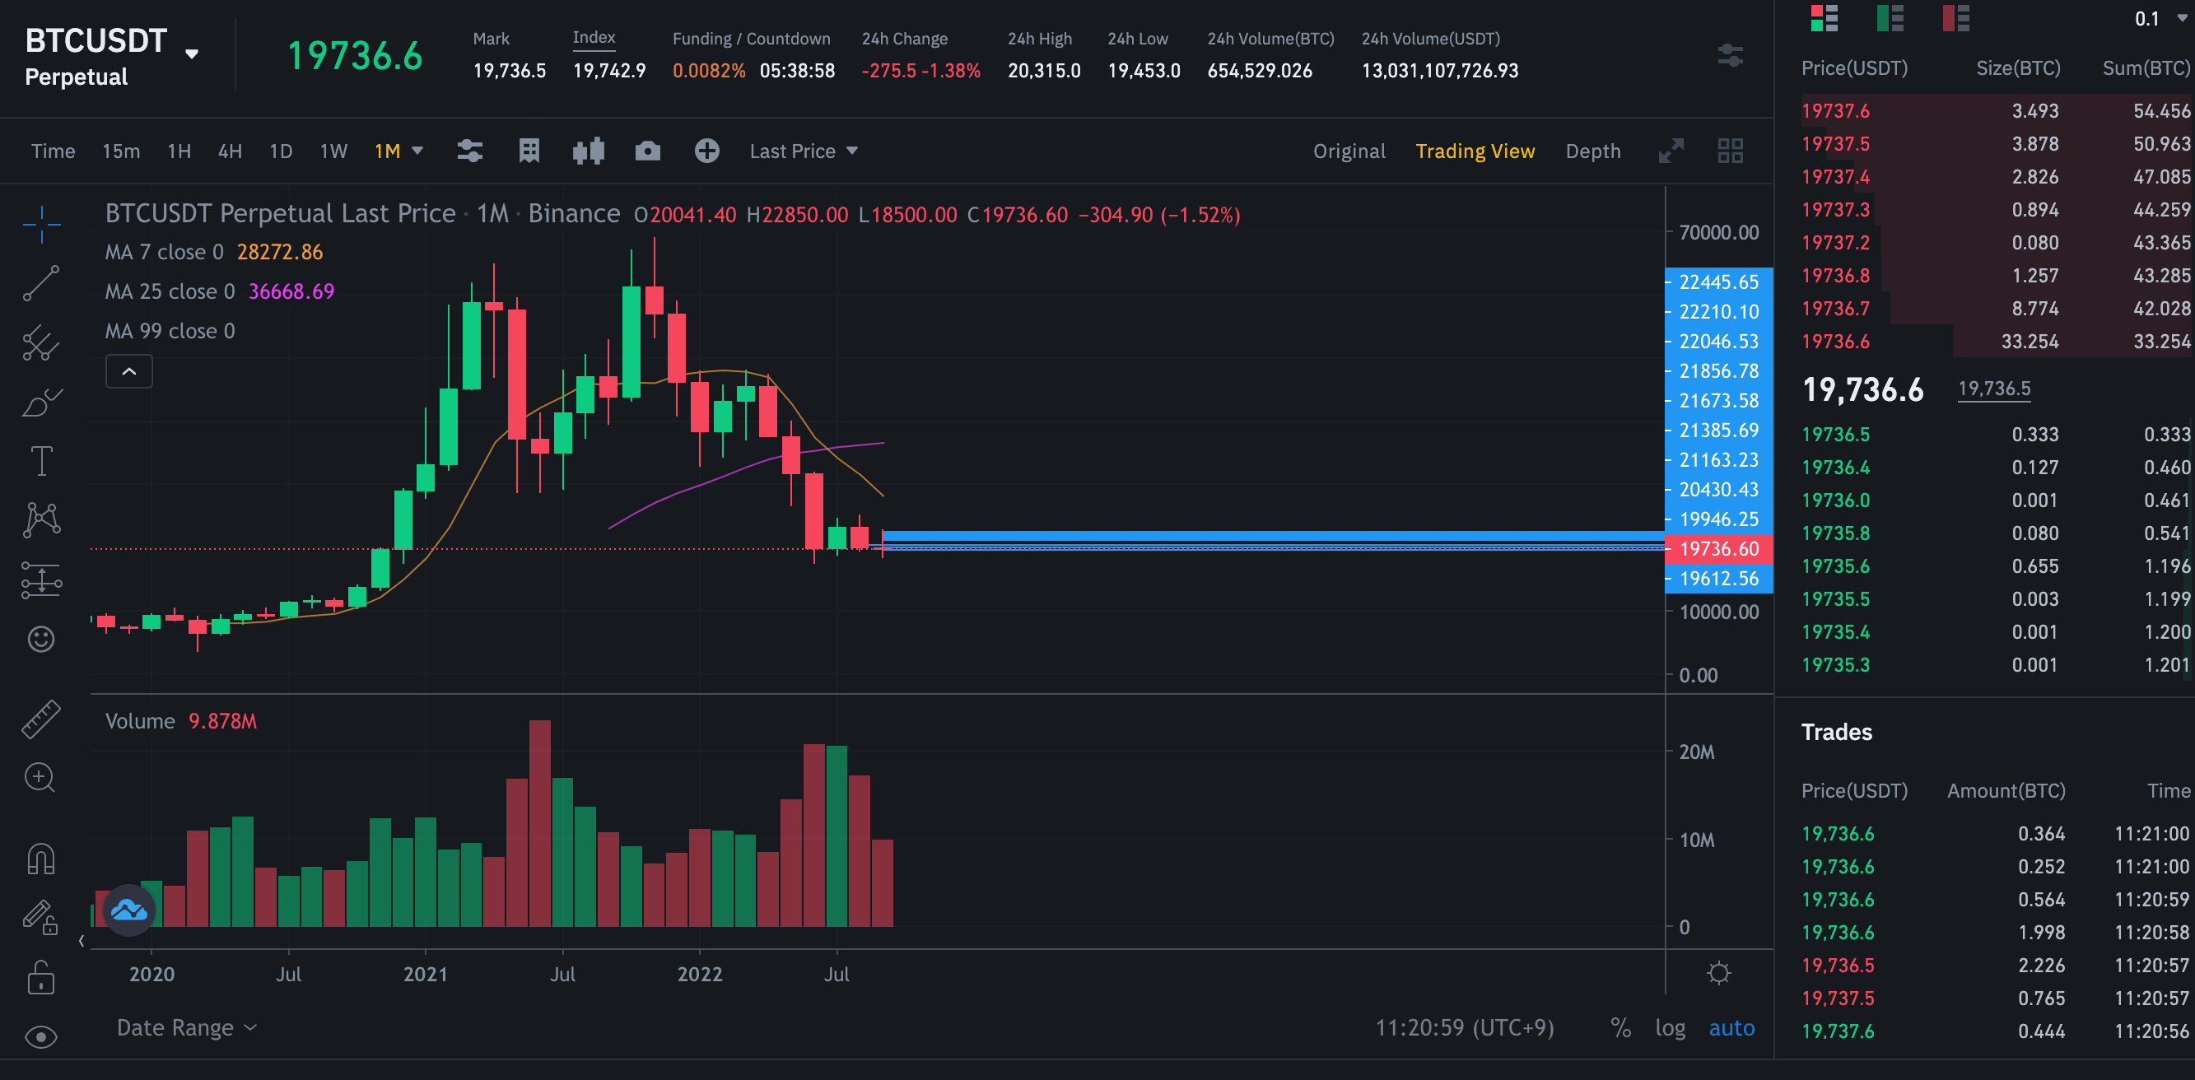Click the add indicator plus icon
This screenshot has height=1080, width=2195.
point(706,151)
